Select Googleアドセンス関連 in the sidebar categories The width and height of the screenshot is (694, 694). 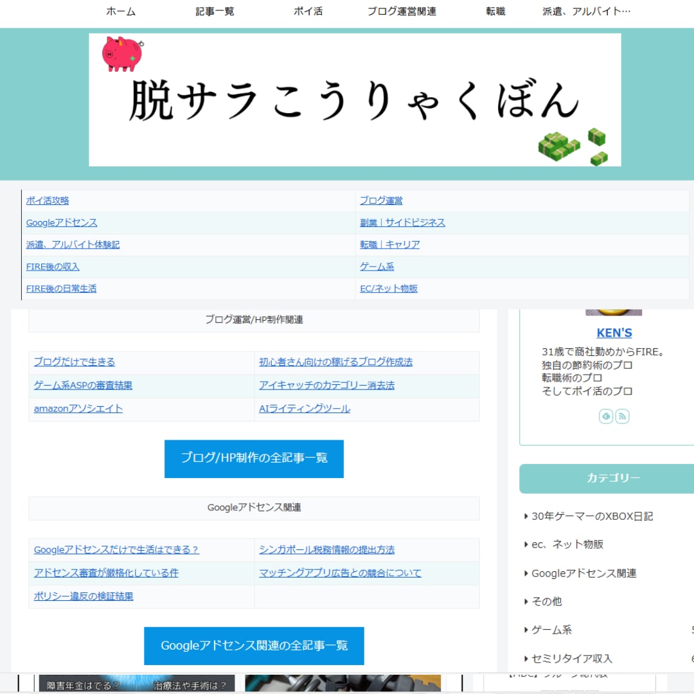point(583,574)
